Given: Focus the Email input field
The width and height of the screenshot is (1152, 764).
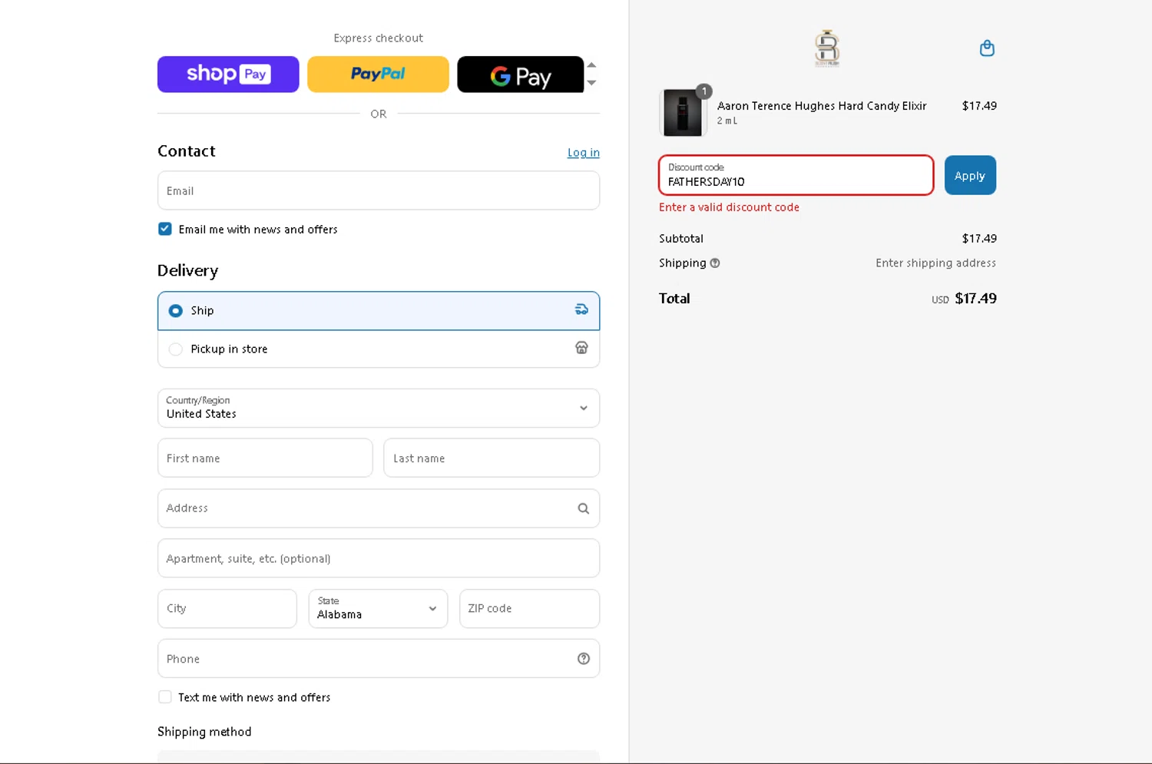Looking at the screenshot, I should click(x=378, y=190).
